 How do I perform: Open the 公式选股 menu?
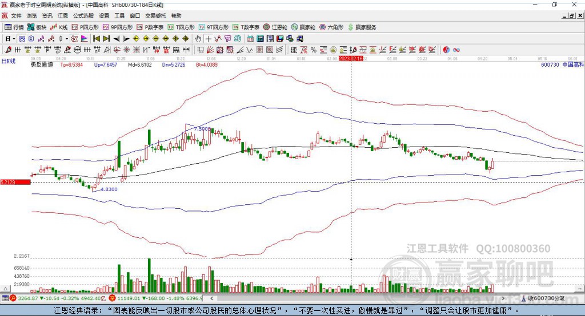pyautogui.click(x=83, y=15)
